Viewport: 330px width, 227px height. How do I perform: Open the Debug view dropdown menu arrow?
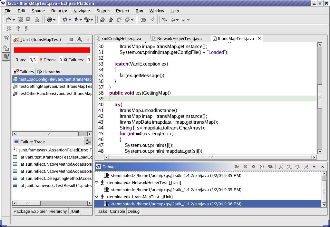click(x=314, y=167)
